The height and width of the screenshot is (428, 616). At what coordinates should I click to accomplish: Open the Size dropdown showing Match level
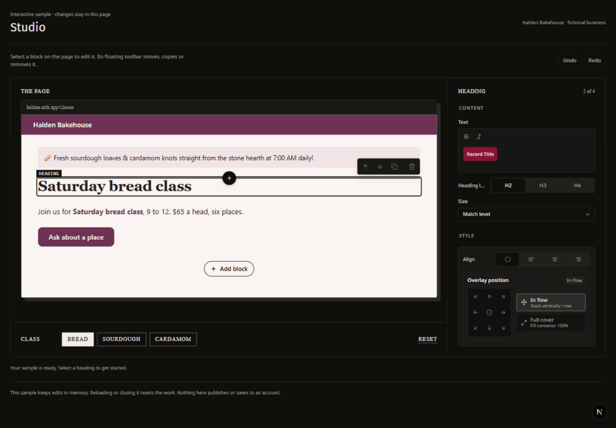coord(526,214)
